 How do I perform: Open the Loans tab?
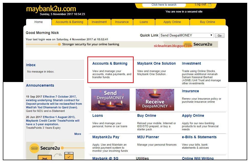144,22
